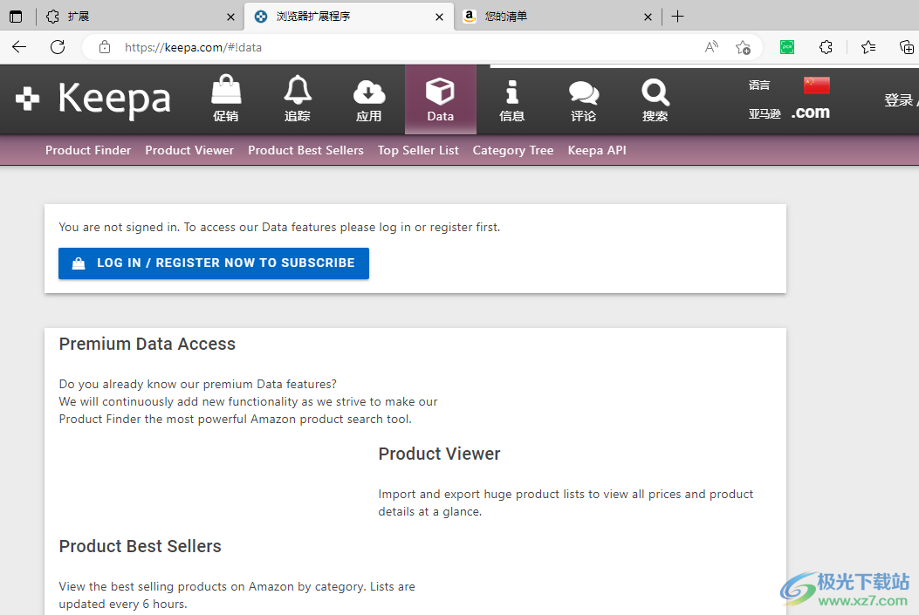View site info lock icon
The height and width of the screenshot is (615, 919).
105,47
